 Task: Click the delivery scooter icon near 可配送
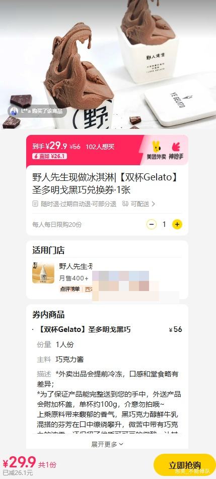pyautogui.click(x=125, y=204)
